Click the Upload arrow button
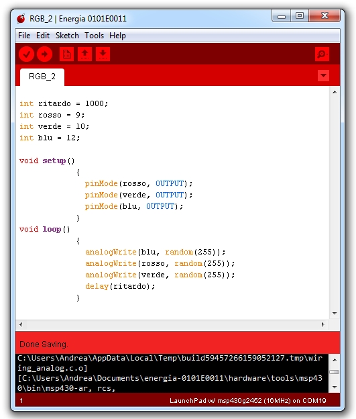356x419 pixels. (x=44, y=54)
